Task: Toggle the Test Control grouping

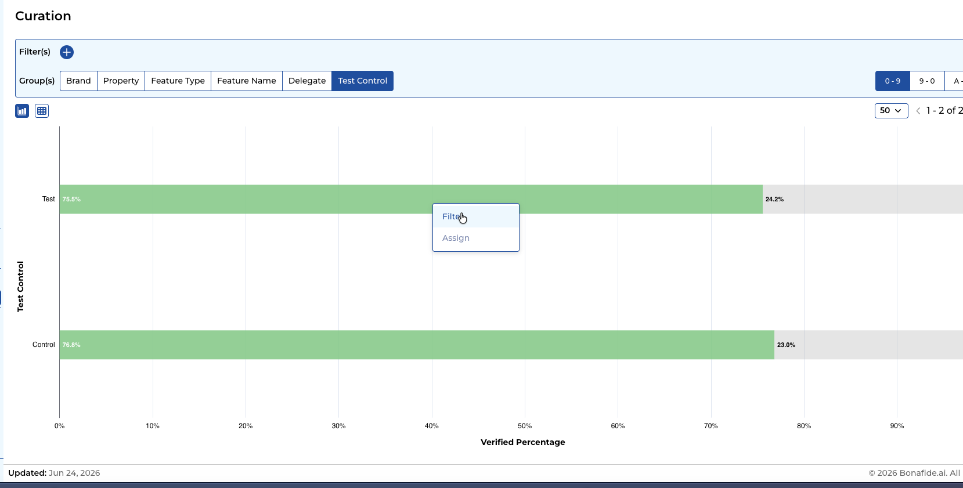Action: pos(363,81)
